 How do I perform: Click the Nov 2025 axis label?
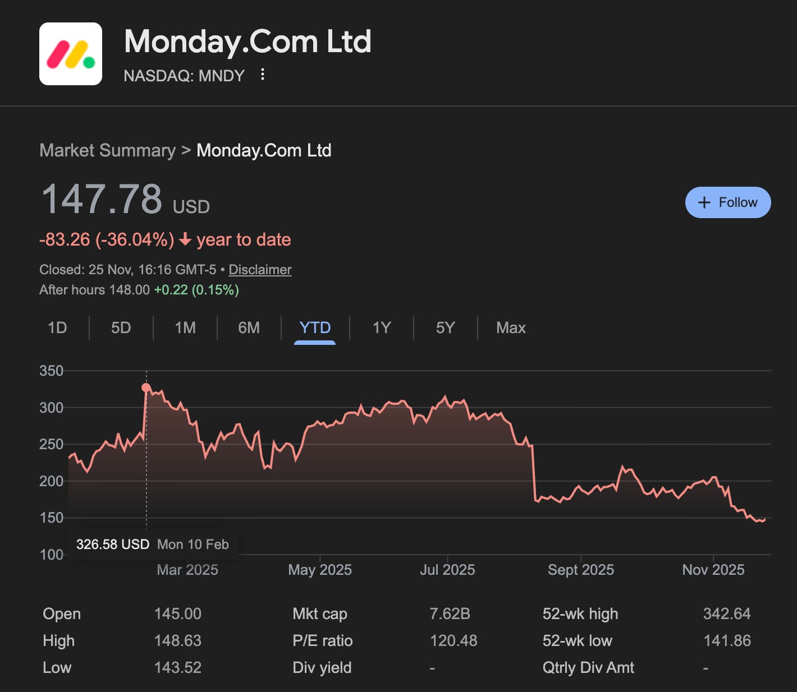(713, 570)
